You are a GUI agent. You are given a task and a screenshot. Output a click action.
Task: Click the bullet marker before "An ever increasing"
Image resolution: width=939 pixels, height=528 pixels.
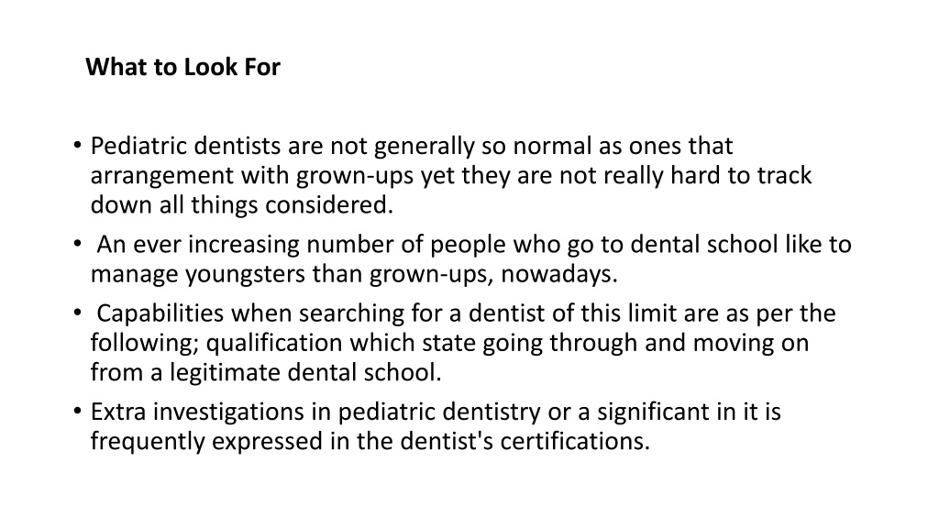[77, 243]
